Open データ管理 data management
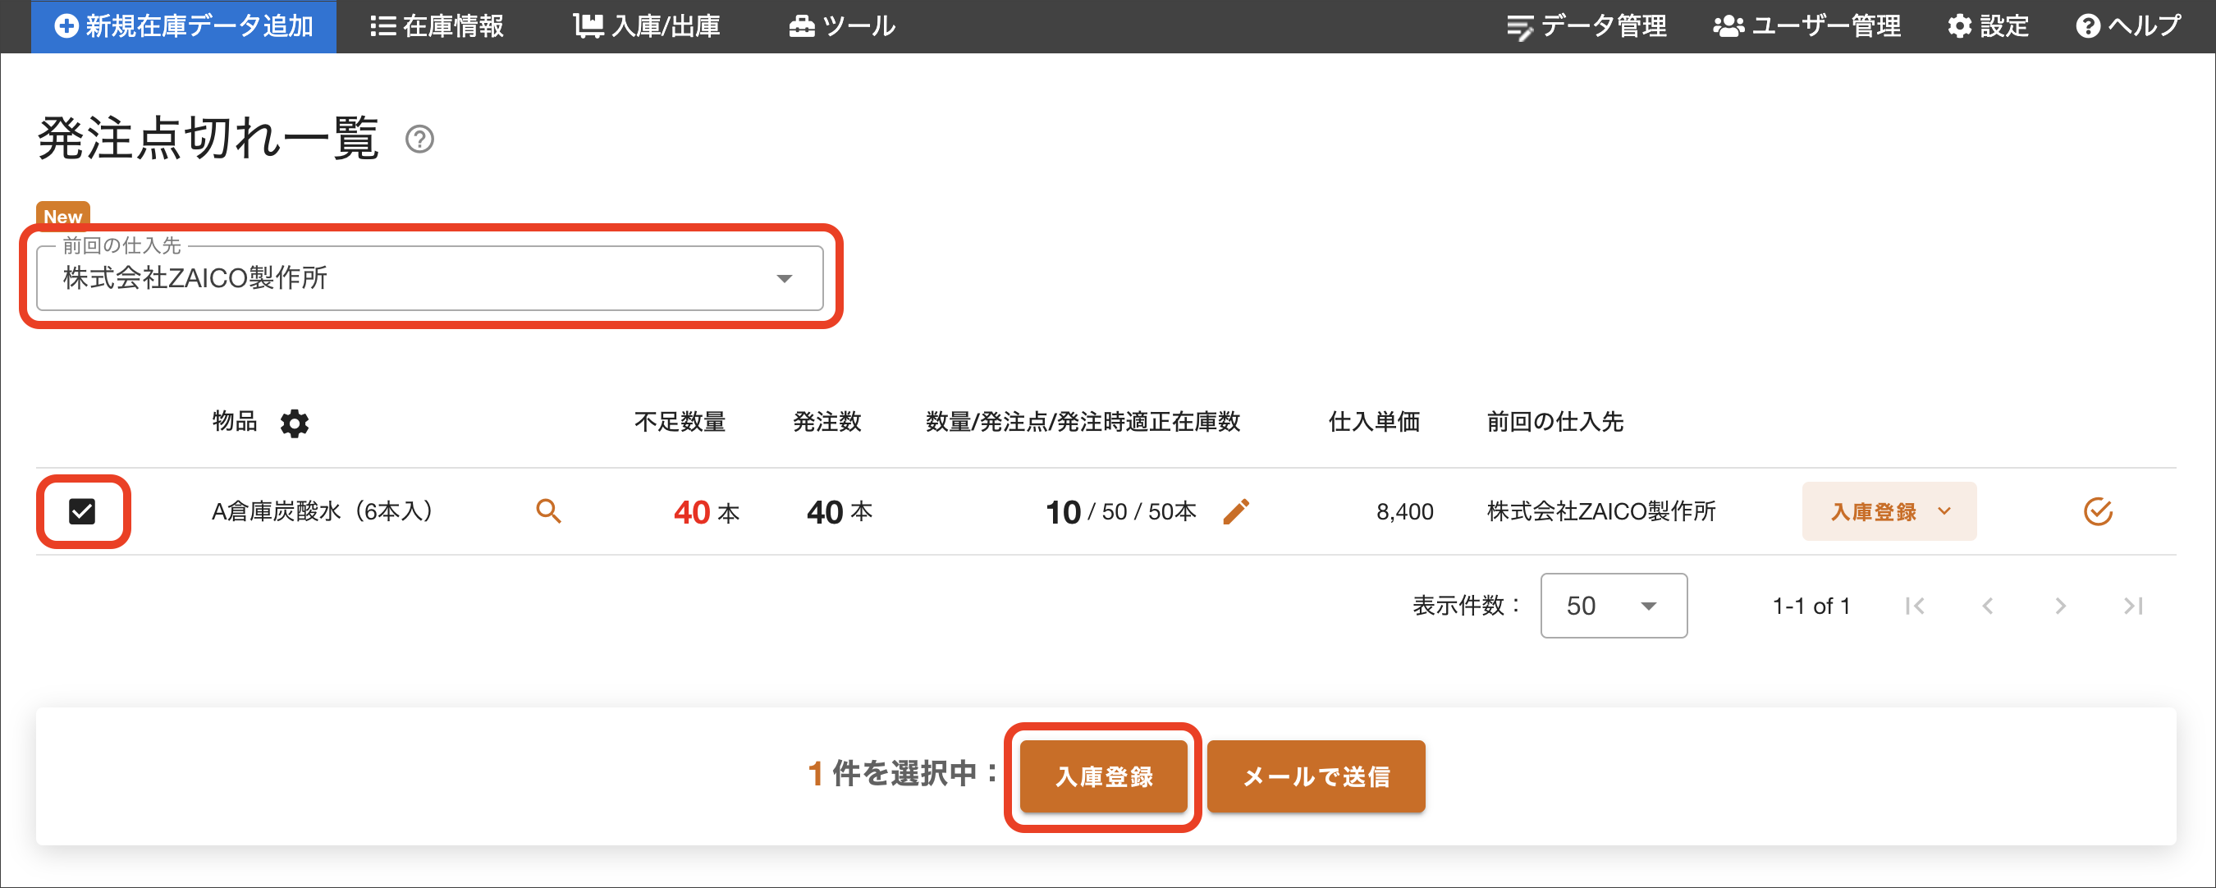The image size is (2216, 888). (1587, 25)
